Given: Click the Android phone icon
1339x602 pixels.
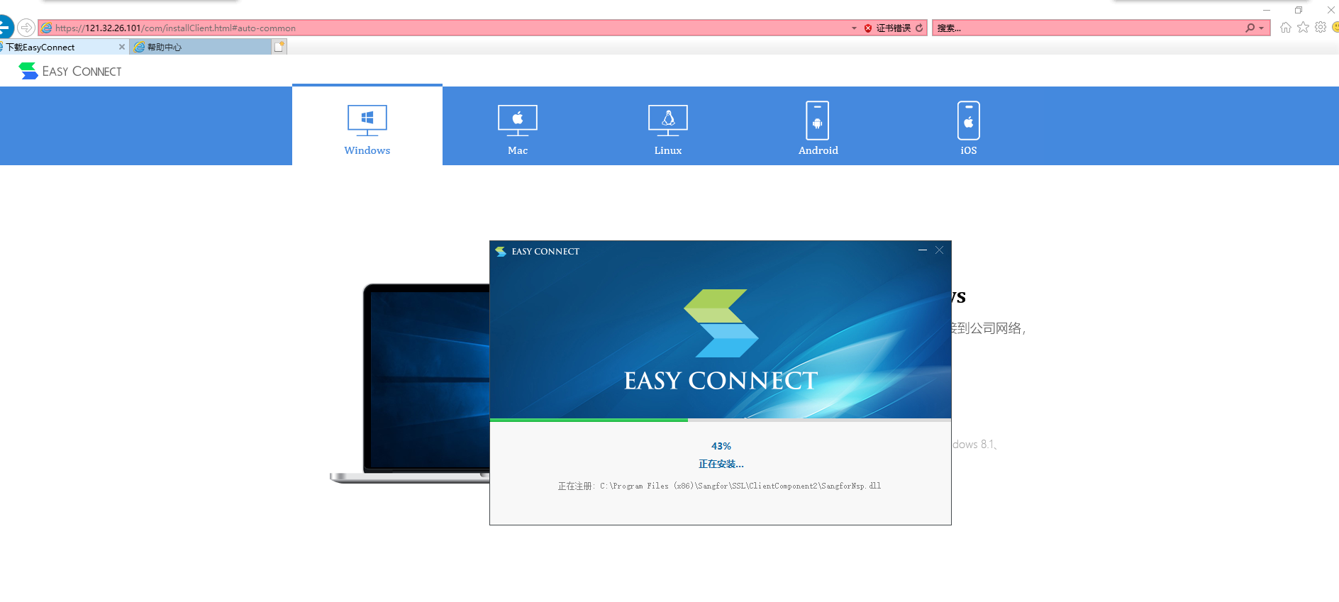Looking at the screenshot, I should 818,121.
